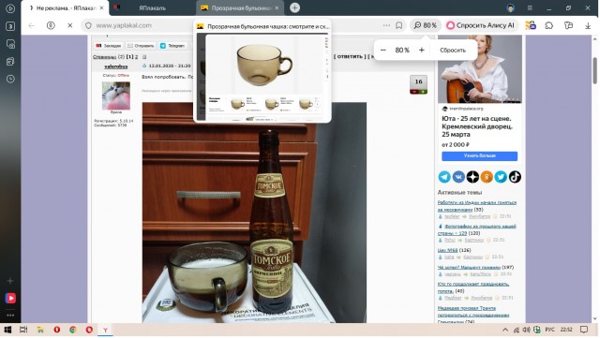Click the beer bottle photo in post
600x338 pixels.
tap(254, 213)
